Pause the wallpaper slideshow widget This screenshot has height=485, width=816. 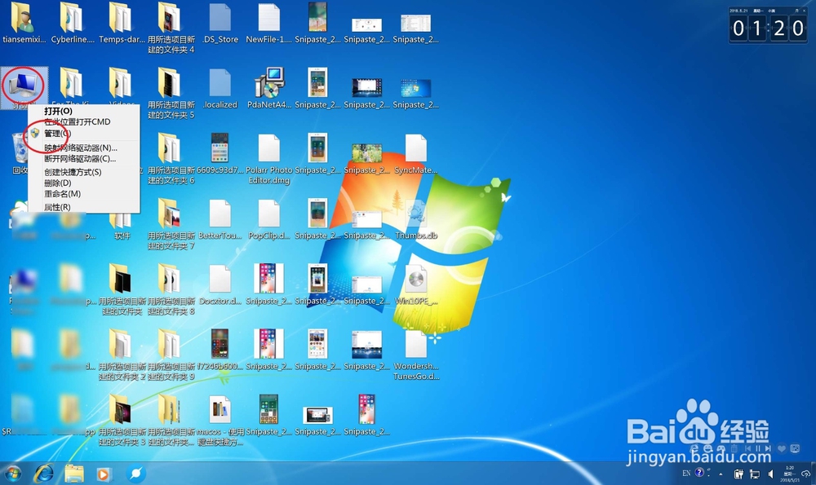click(758, 448)
